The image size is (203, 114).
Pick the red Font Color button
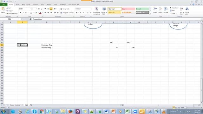pos(40,13)
